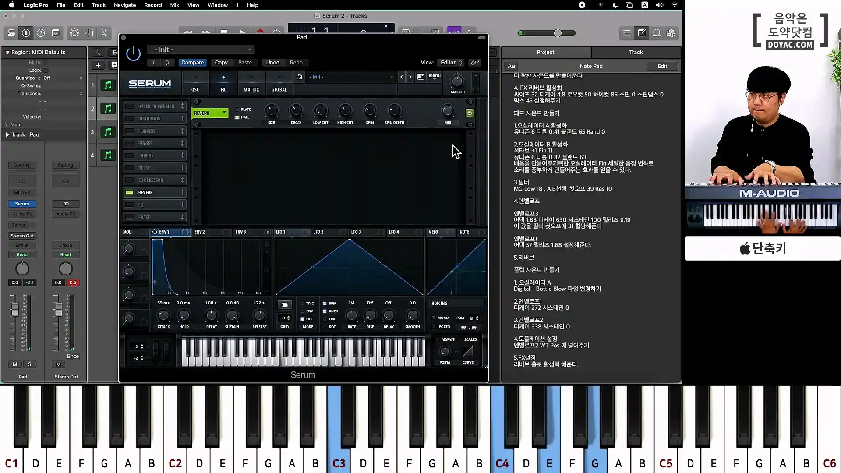
Task: Go to previous Serum preset arrow
Action: click(402, 77)
